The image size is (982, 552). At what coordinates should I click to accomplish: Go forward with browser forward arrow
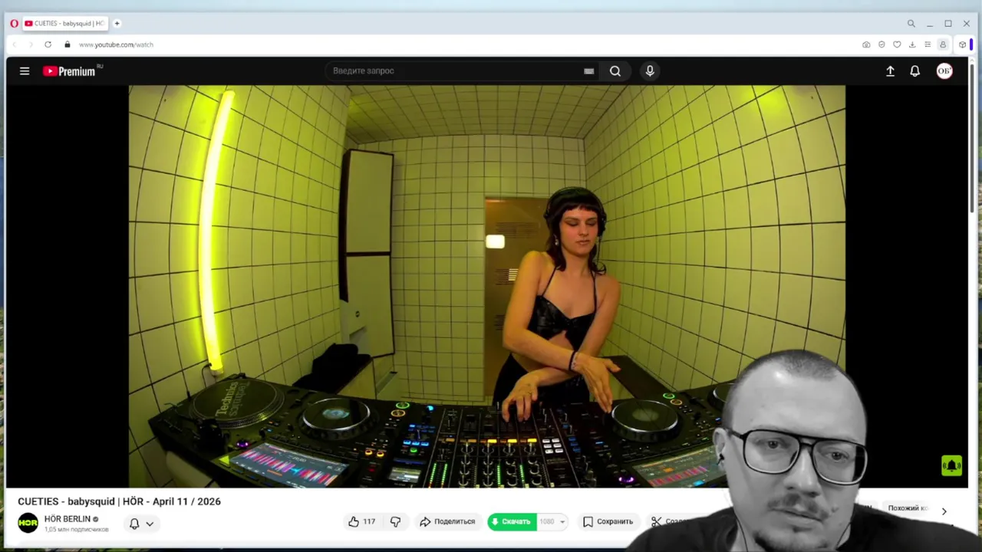(31, 44)
